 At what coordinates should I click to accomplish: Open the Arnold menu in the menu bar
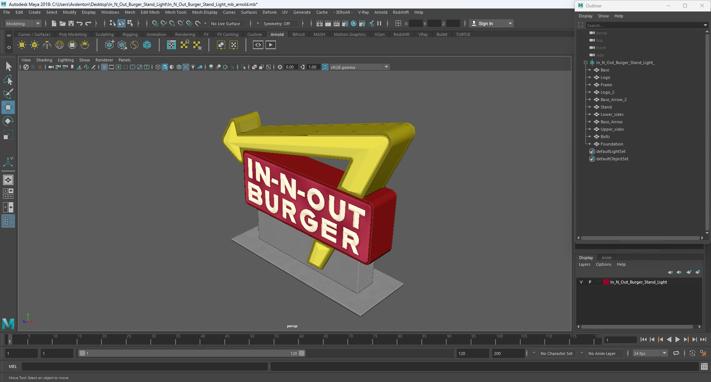381,12
